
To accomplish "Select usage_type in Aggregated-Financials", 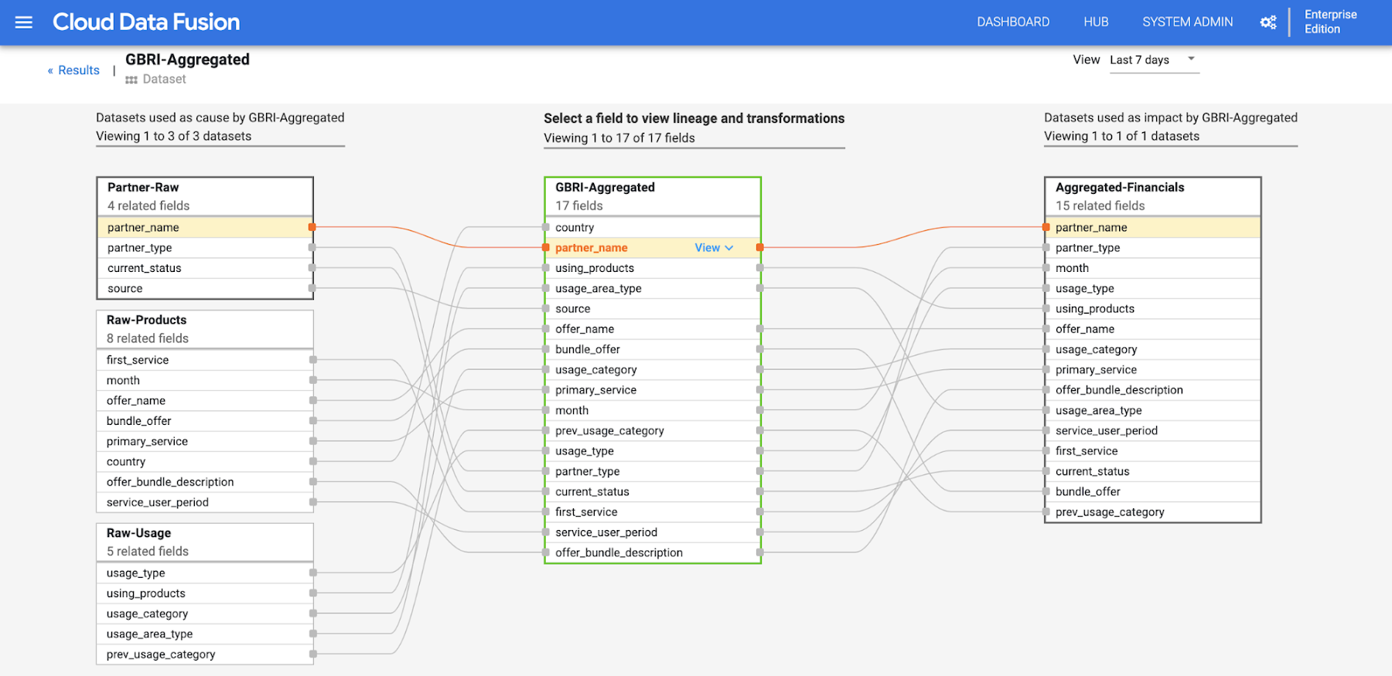I will click(x=1153, y=288).
